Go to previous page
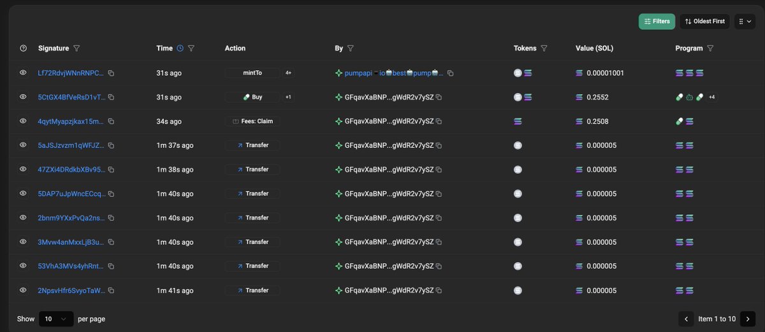This screenshot has width=765, height=332. [686, 319]
